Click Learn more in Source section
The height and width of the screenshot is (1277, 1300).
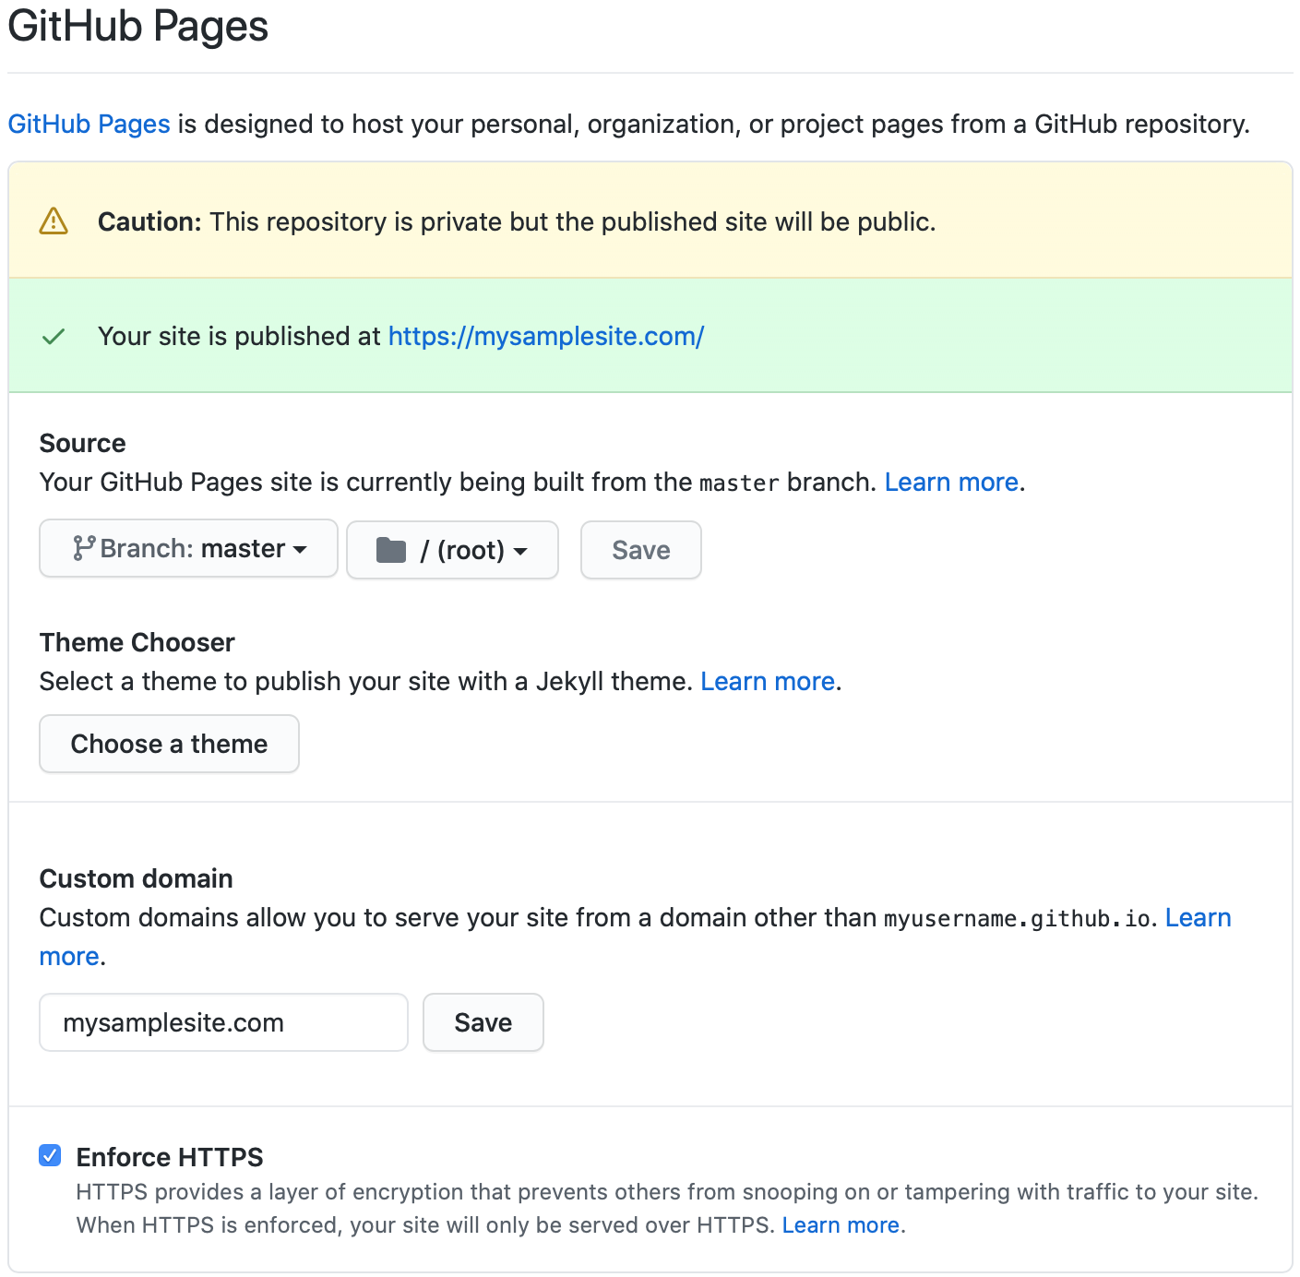pos(951,483)
